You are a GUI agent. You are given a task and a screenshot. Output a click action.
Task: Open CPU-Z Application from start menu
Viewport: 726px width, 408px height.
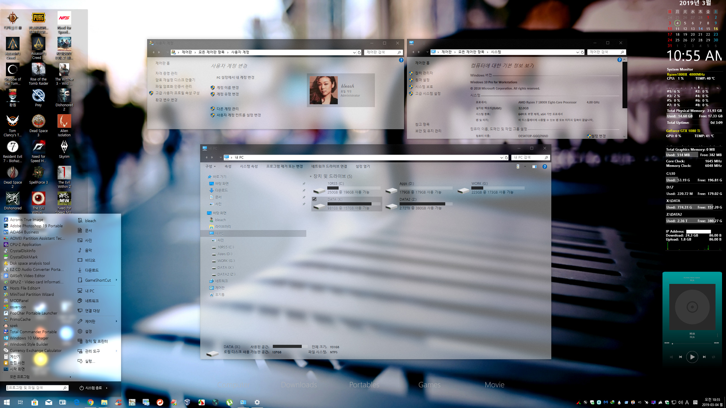(x=24, y=244)
